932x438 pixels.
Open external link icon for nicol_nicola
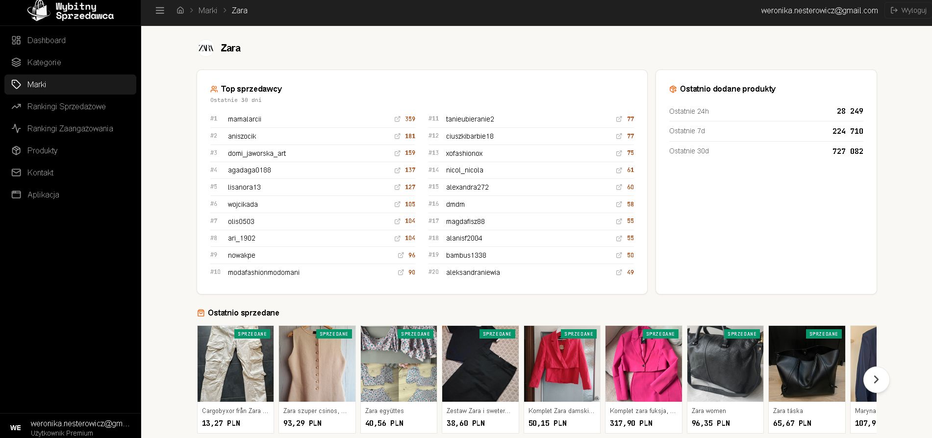(619, 170)
